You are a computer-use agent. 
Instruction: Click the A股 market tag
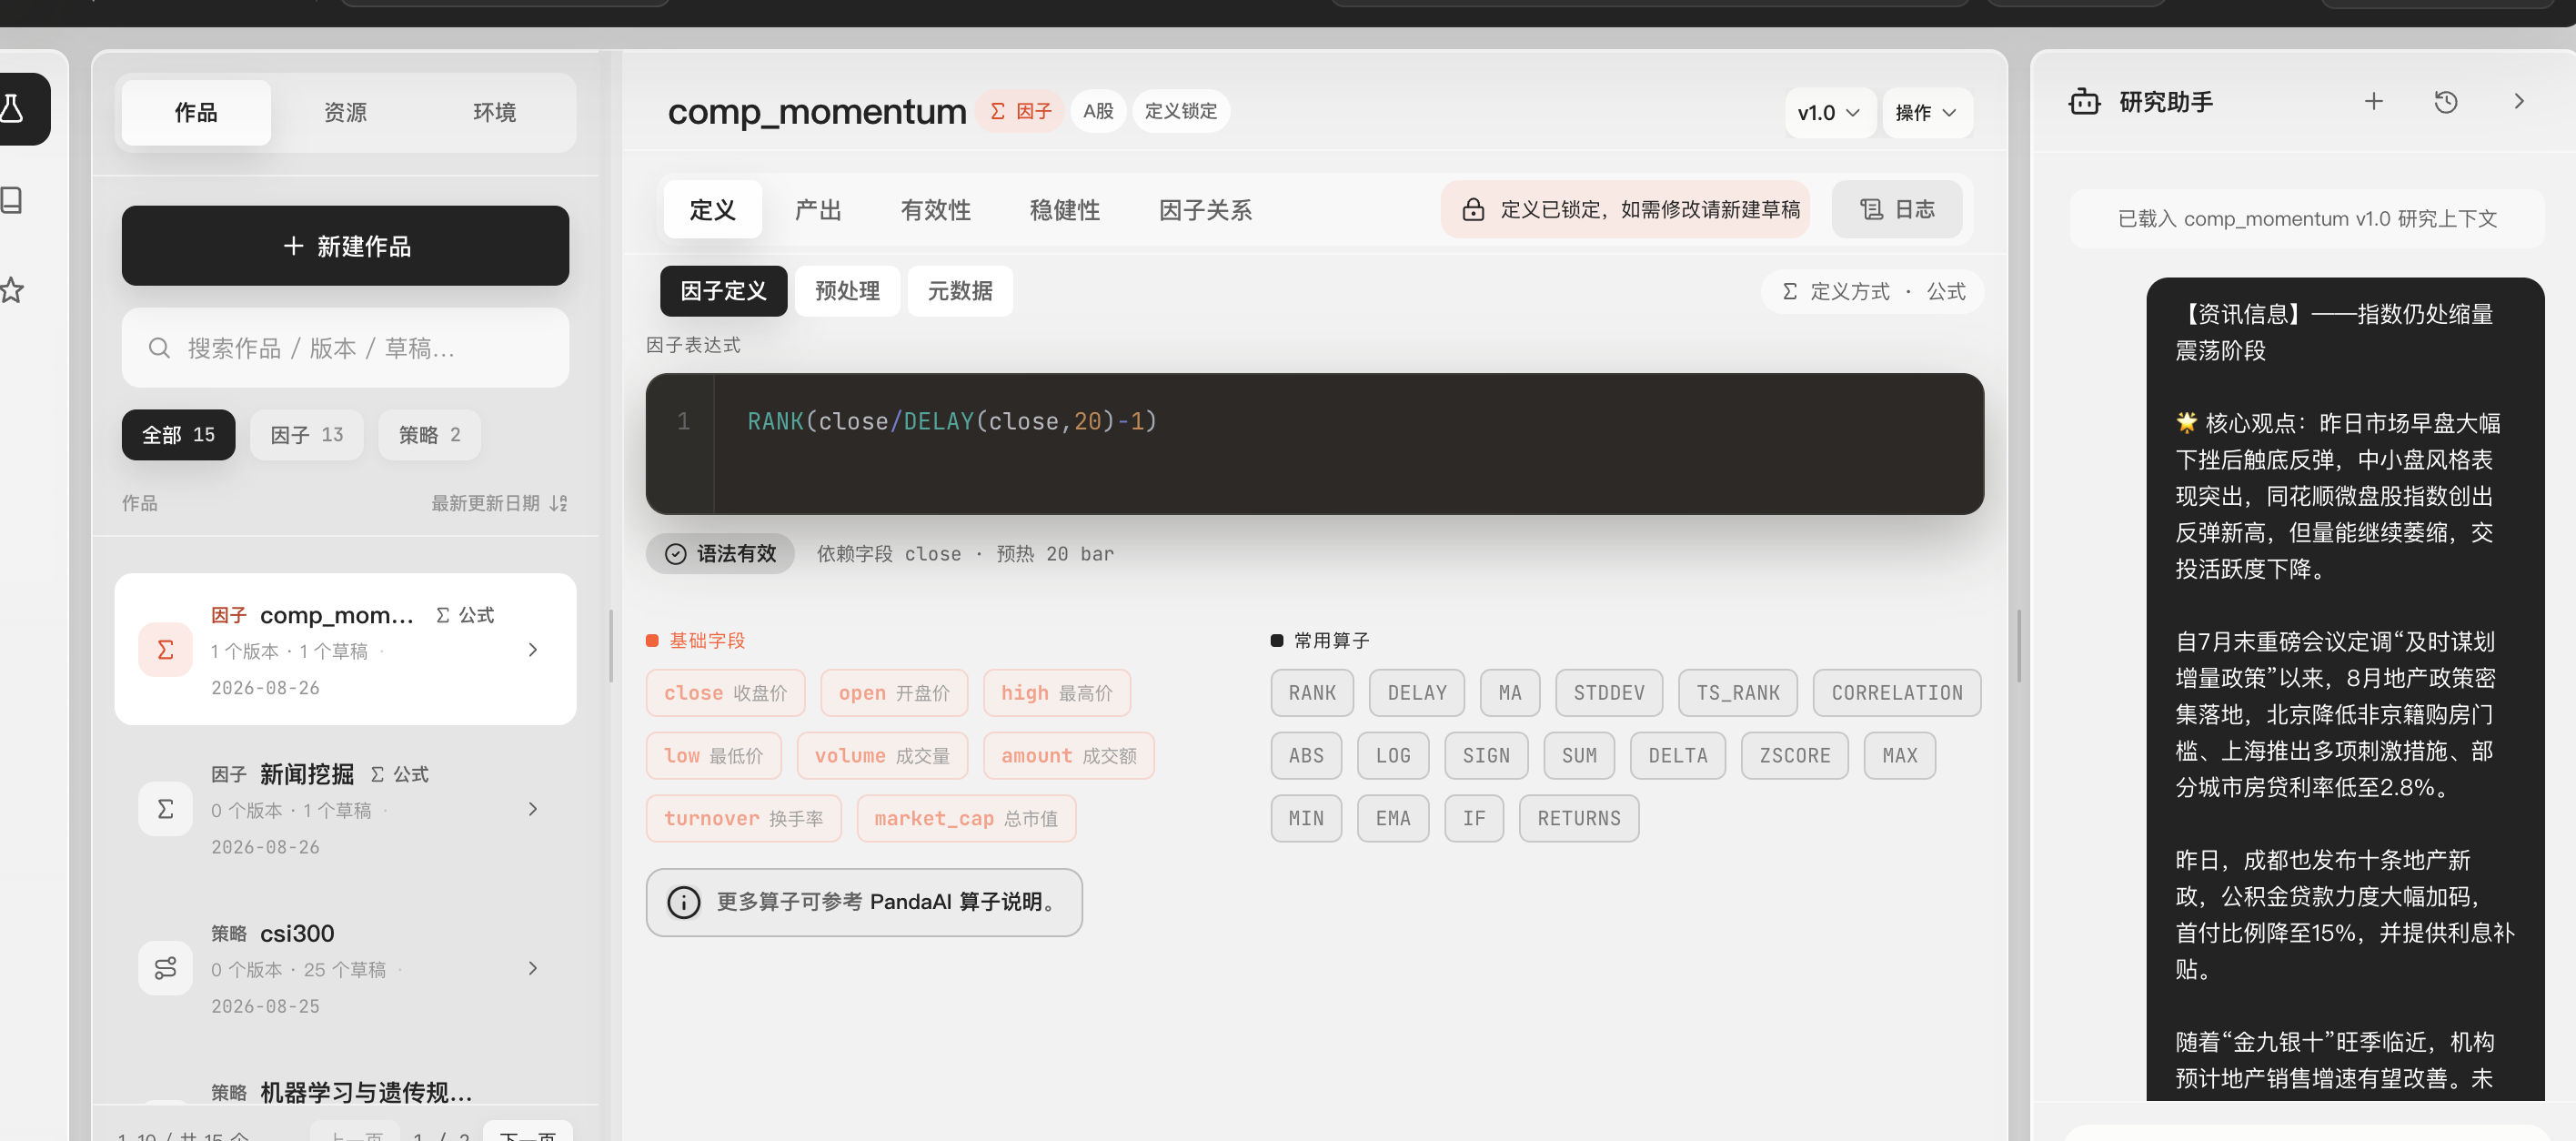pos(1098,111)
